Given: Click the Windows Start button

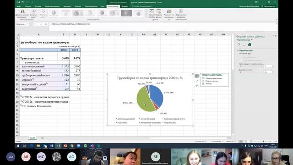Looking at the screenshot, I should pyautogui.click(x=18, y=146).
